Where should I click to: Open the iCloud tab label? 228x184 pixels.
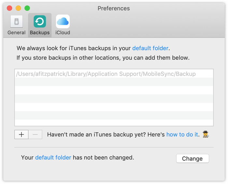coord(63,33)
